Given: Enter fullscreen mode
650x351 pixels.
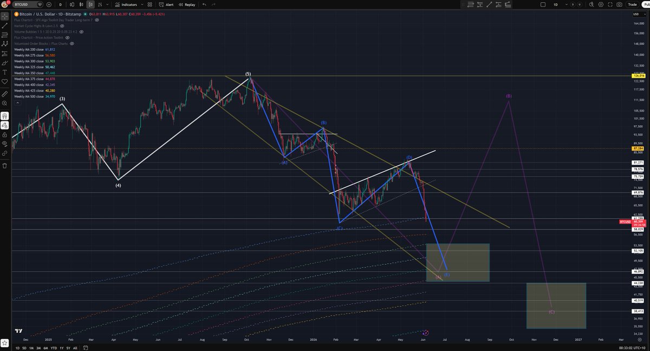Looking at the screenshot, I should click(x=610, y=4).
